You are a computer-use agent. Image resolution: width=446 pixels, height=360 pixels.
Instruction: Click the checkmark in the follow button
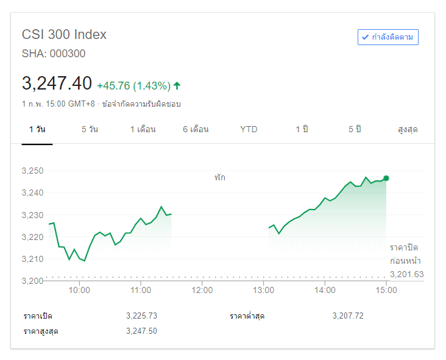[366, 37]
